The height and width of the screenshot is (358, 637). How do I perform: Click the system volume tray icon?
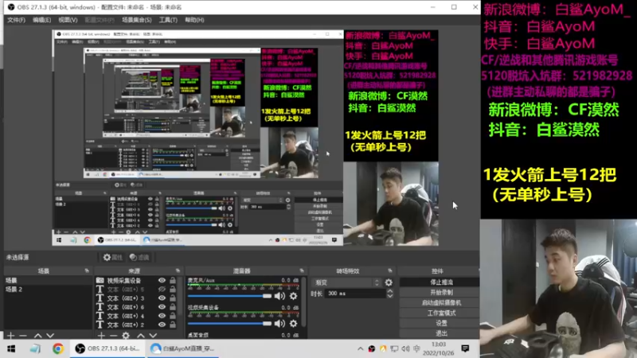[405, 348]
